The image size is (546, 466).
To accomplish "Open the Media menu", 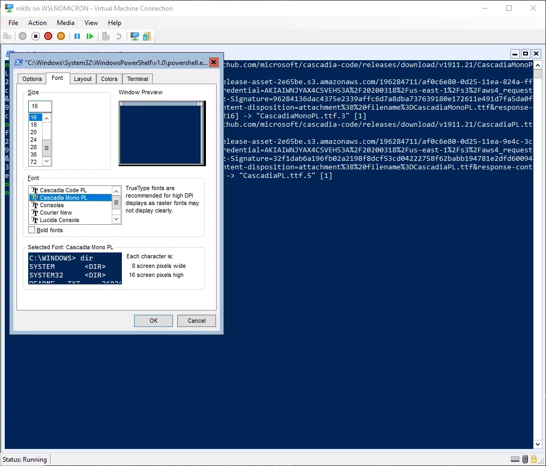I will [65, 23].
